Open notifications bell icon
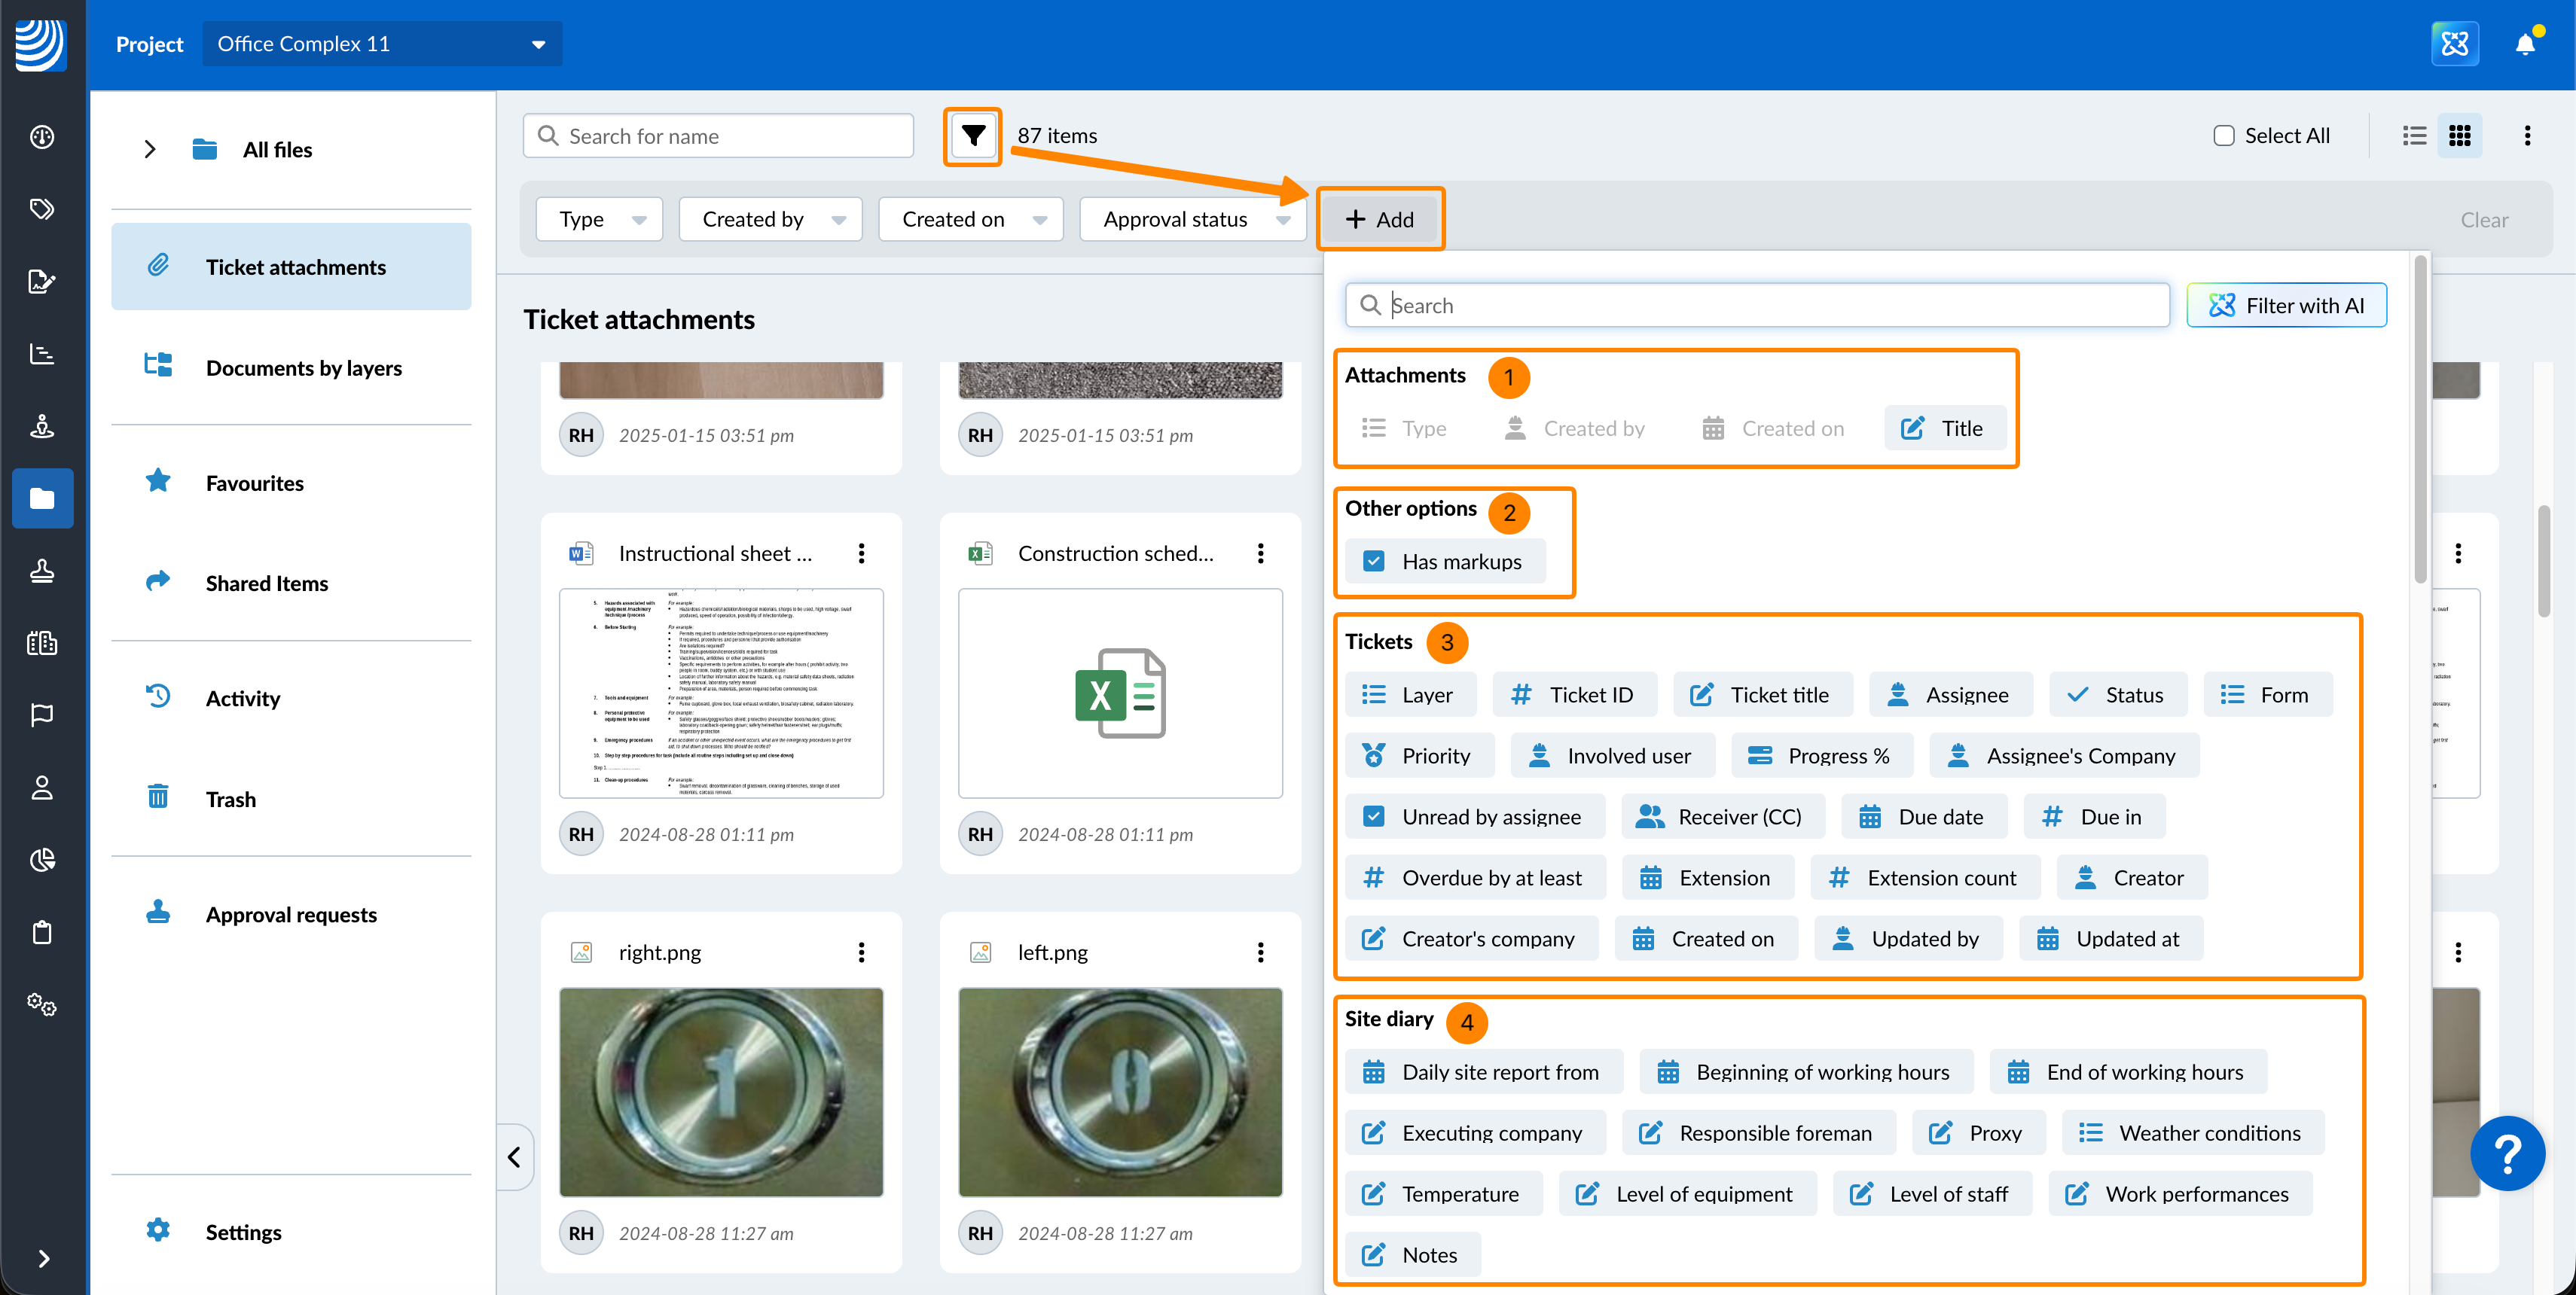2576x1295 pixels. pos(2525,44)
